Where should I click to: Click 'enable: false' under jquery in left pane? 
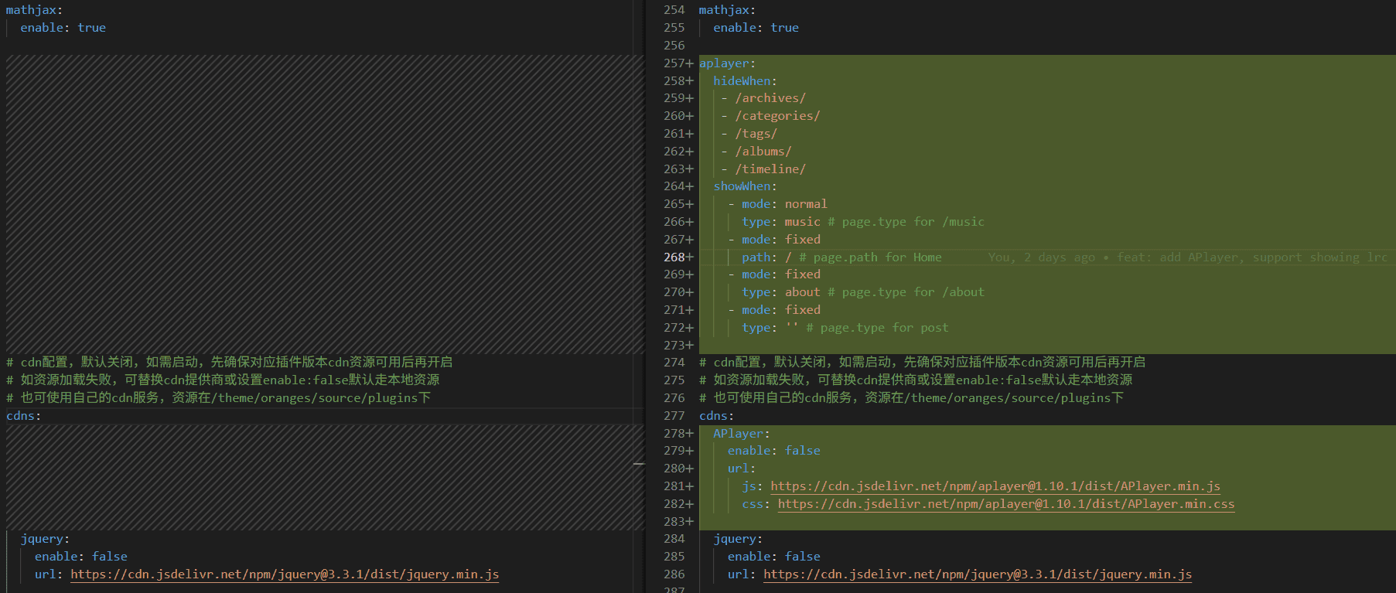click(x=81, y=557)
